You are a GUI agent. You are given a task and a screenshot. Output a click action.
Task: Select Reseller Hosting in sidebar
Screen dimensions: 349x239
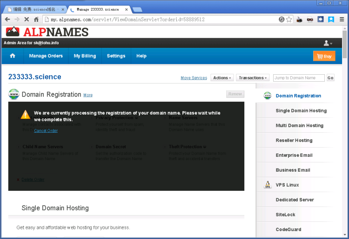tap(294, 140)
